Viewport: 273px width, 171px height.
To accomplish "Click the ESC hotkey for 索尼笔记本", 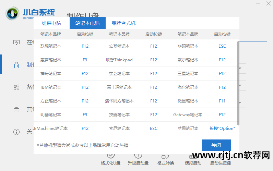I will [154, 129].
